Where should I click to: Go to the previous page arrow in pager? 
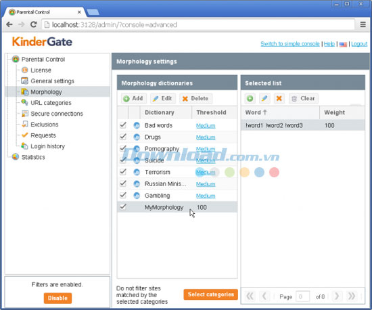(x=264, y=296)
